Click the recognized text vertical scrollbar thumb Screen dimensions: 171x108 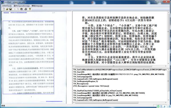tap(168, 32)
